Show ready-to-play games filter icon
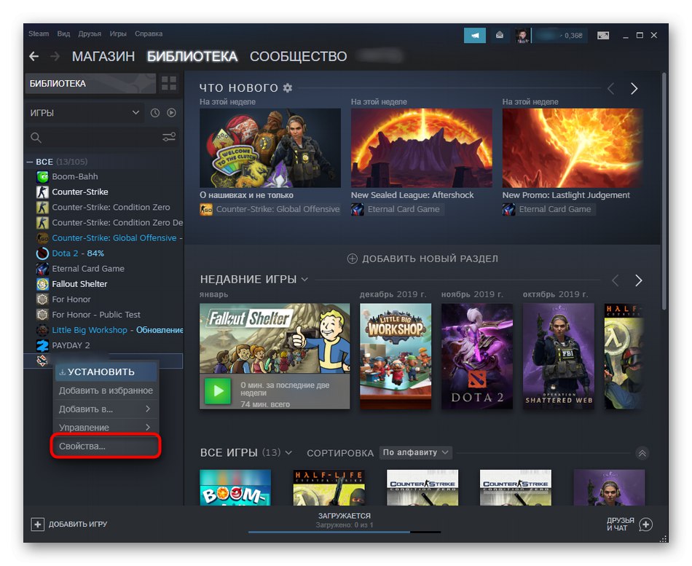This screenshot has height=566, width=692. point(171,113)
